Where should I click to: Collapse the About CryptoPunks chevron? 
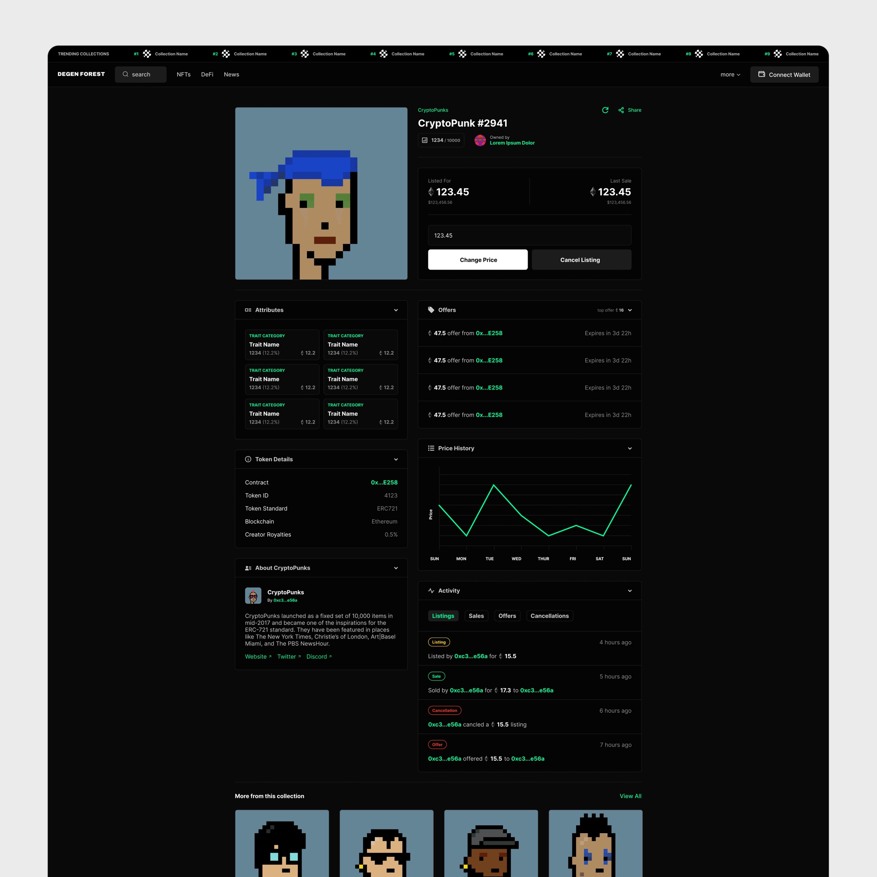[x=396, y=568]
